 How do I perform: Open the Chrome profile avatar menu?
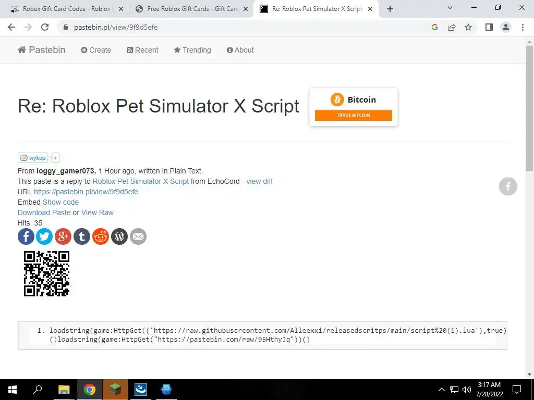pos(506,27)
